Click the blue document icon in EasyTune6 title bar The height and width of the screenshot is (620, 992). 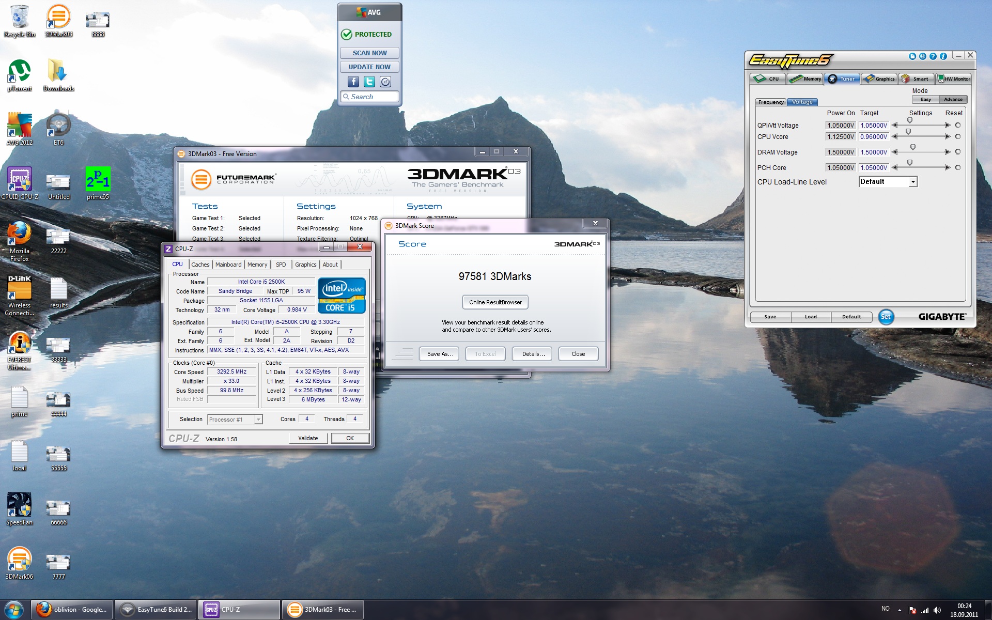pyautogui.click(x=912, y=56)
